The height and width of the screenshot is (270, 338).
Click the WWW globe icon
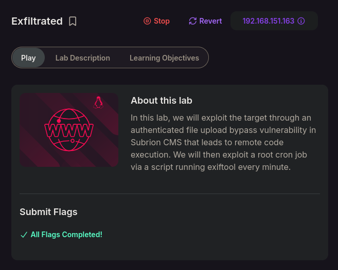(x=69, y=130)
